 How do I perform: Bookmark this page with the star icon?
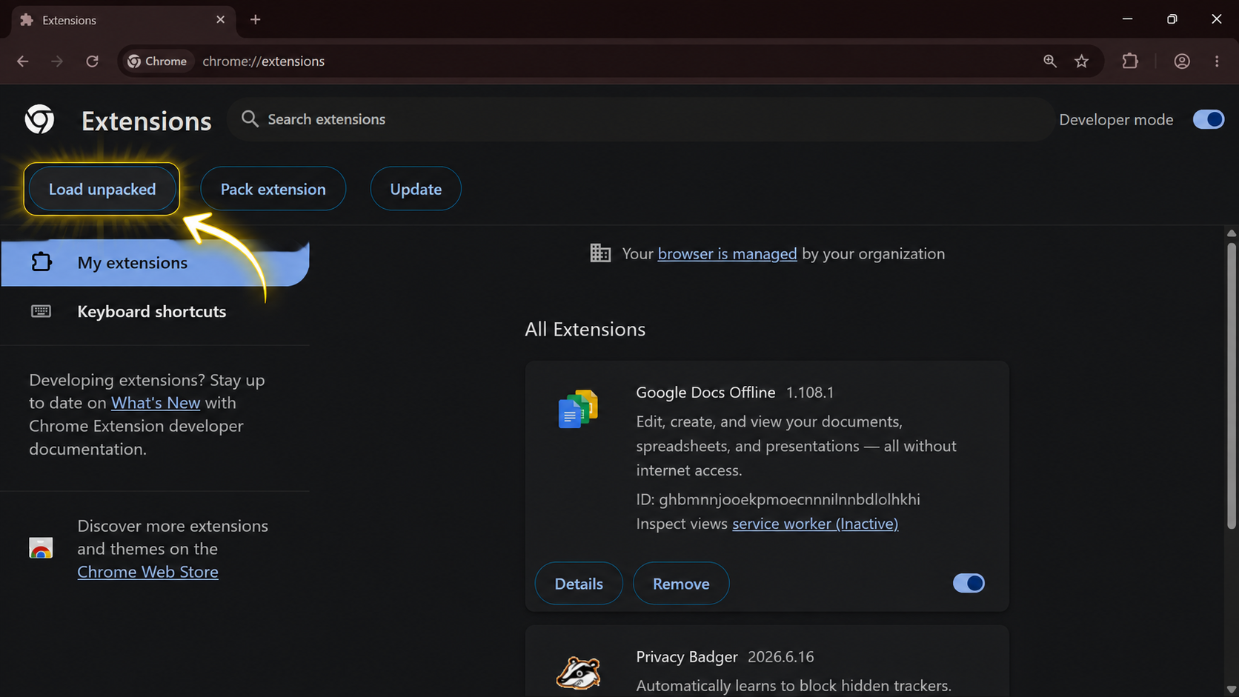[1082, 61]
